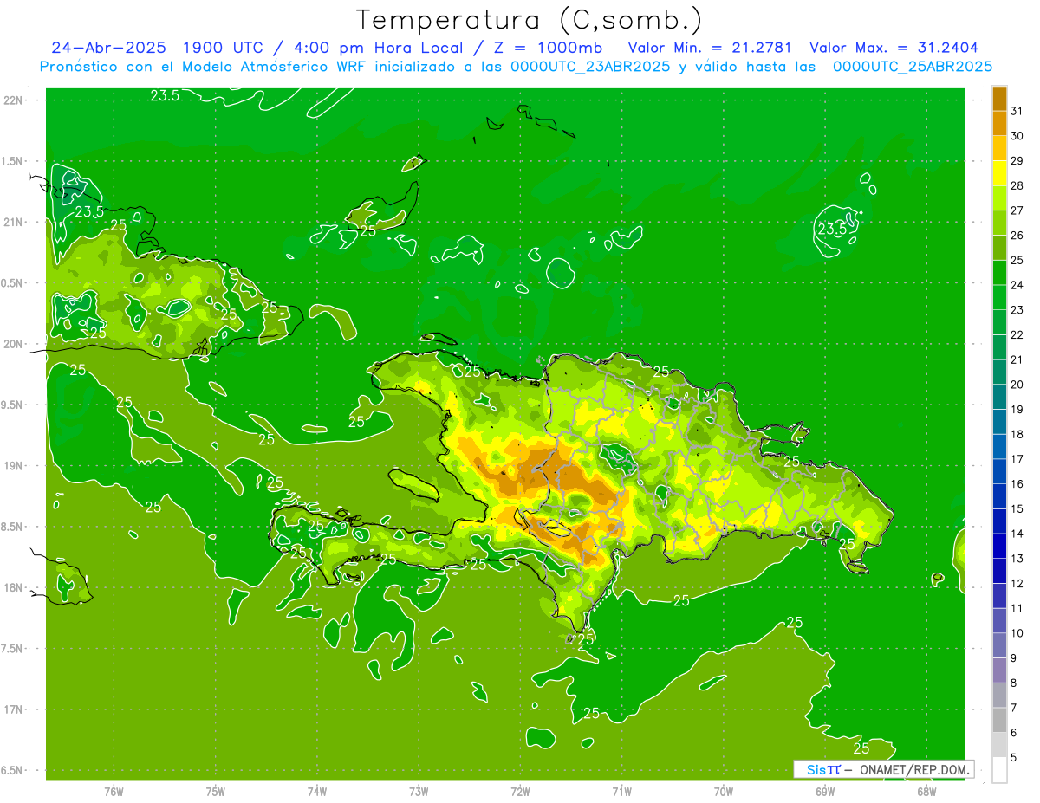Image resolution: width=1040 pixels, height=803 pixels.
Task: Click the "70W" longitude axis label
Action: 724,791
